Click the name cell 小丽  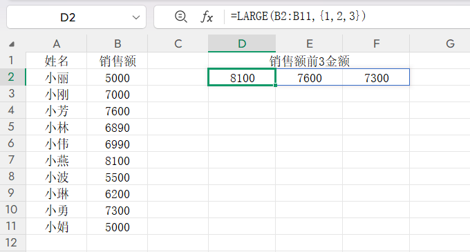pos(57,77)
